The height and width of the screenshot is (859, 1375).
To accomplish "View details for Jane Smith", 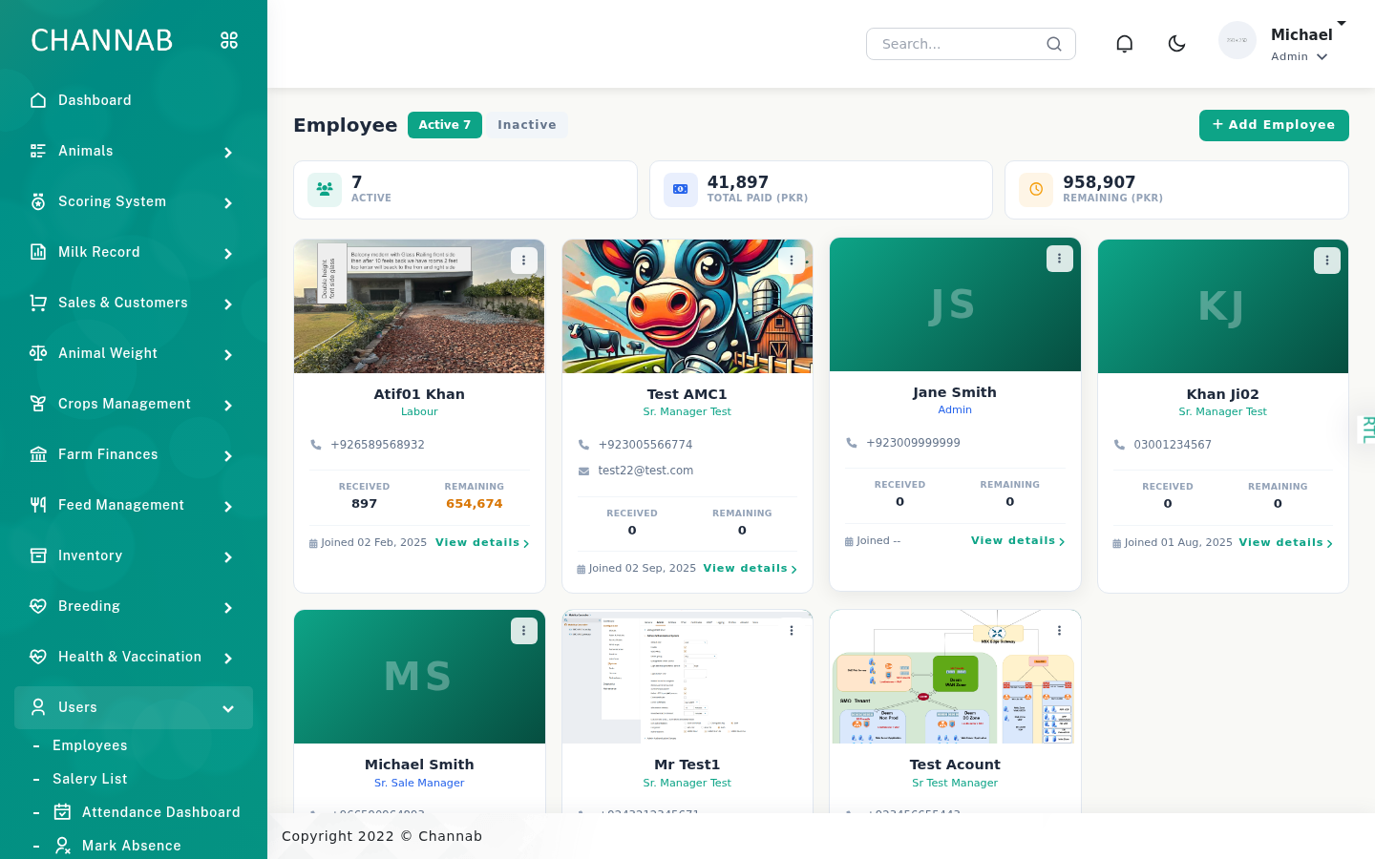I will tap(1018, 541).
